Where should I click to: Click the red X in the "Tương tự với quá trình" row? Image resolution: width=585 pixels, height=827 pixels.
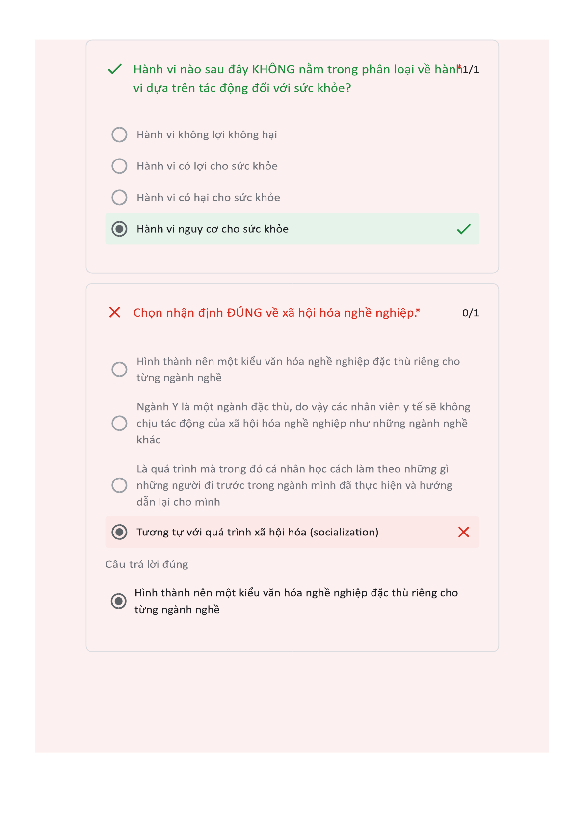tap(464, 532)
